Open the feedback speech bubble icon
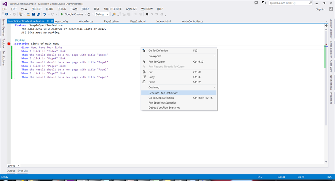The width and height of the screenshot is (335, 181). coord(256,3)
